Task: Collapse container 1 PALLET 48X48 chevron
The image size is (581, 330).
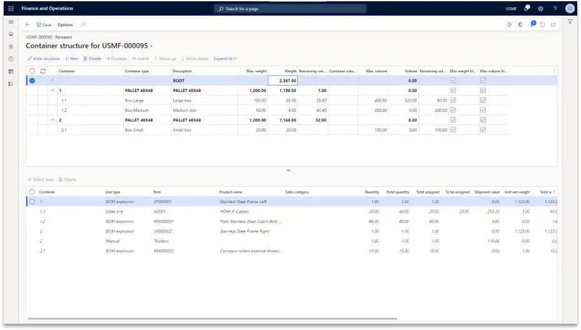Action: click(53, 91)
